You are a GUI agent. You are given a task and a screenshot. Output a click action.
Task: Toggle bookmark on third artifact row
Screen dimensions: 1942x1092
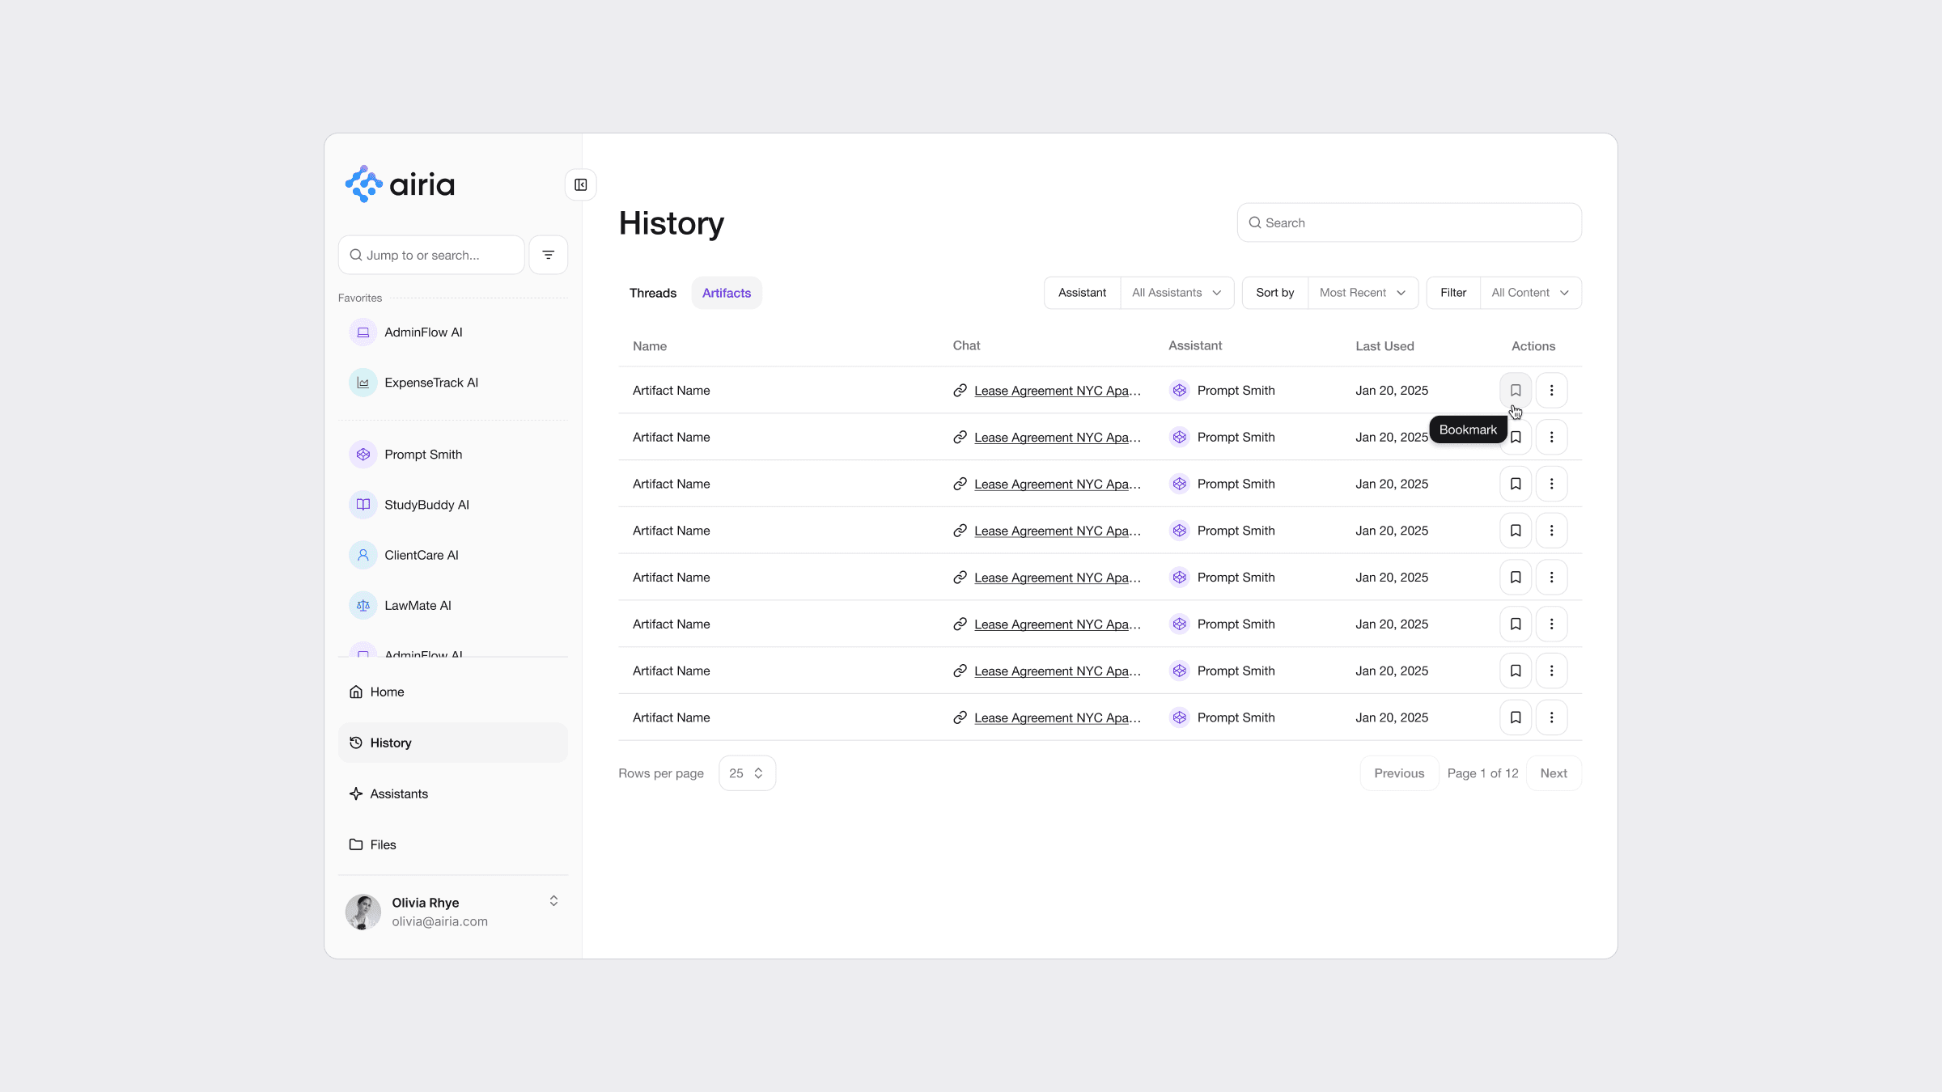1515,484
